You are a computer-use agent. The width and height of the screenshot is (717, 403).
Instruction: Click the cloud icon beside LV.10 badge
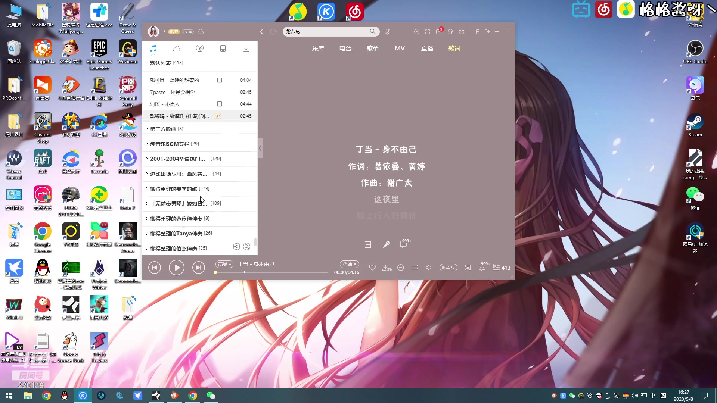click(x=201, y=32)
